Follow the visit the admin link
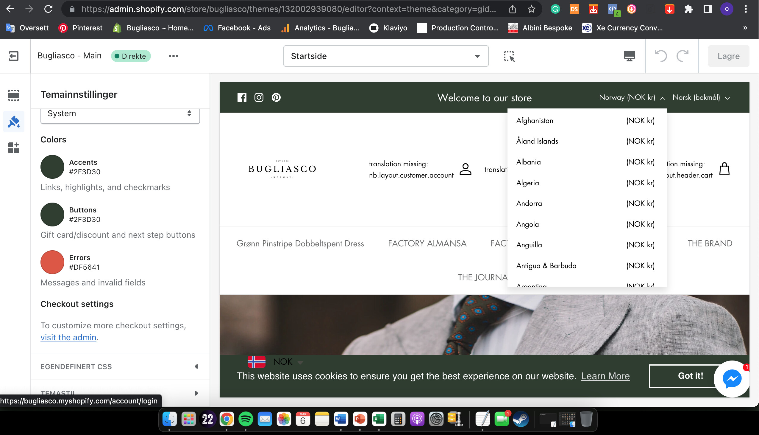 point(68,337)
